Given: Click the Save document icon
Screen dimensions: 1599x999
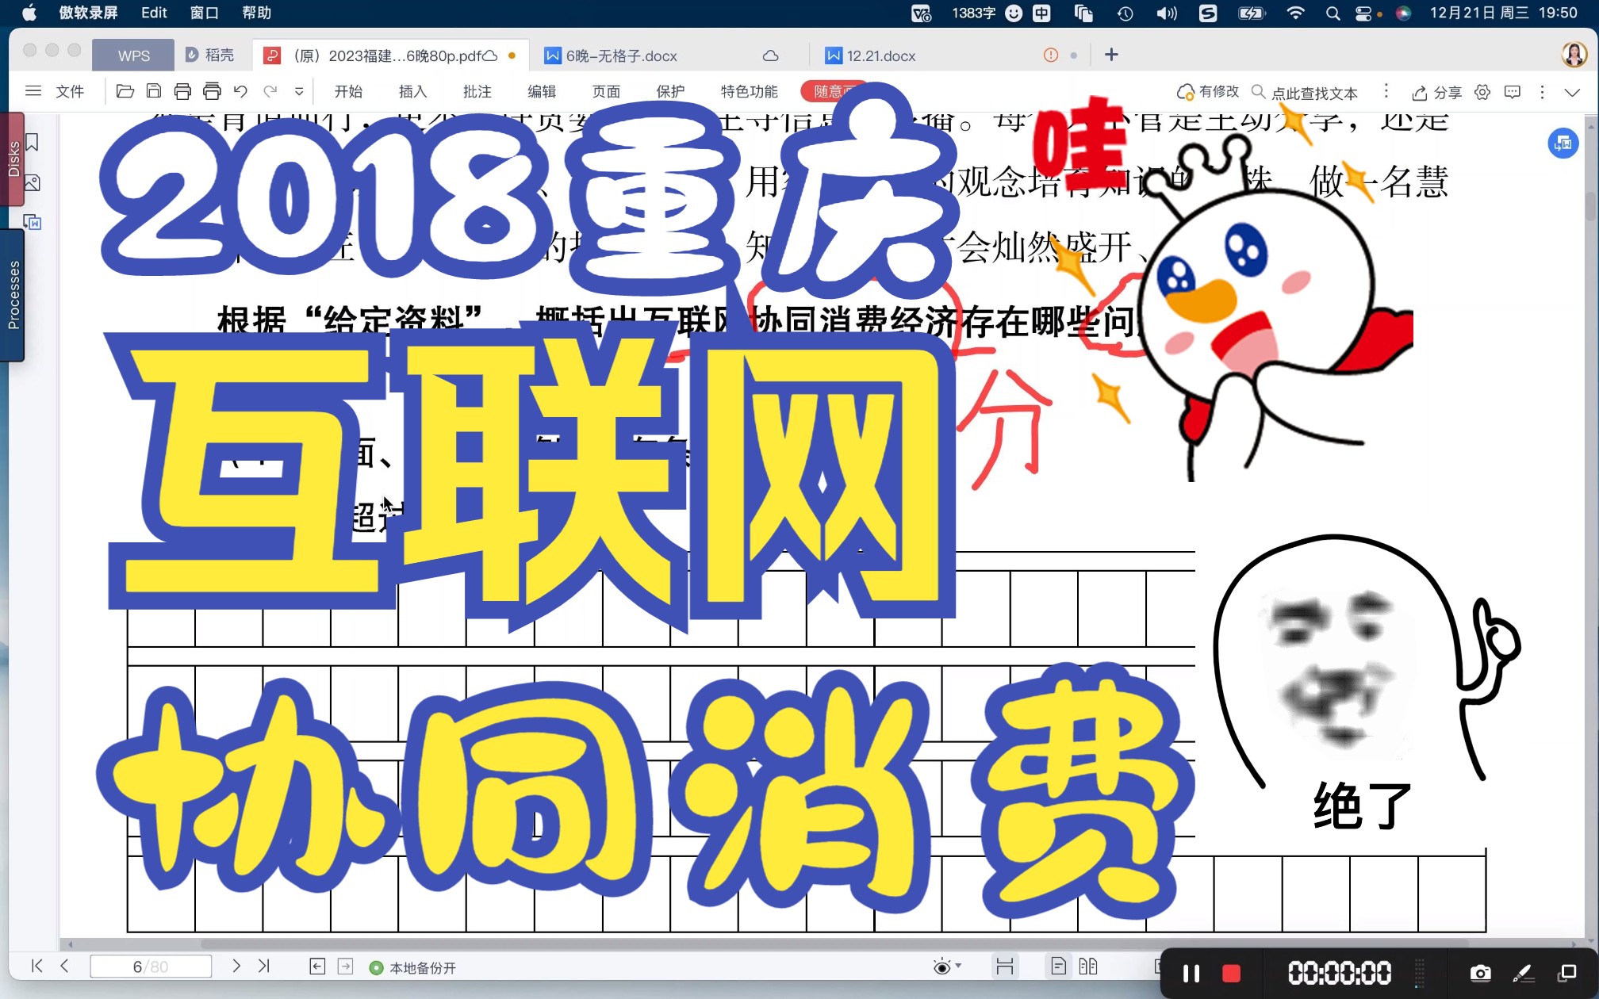Looking at the screenshot, I should coord(154,91).
